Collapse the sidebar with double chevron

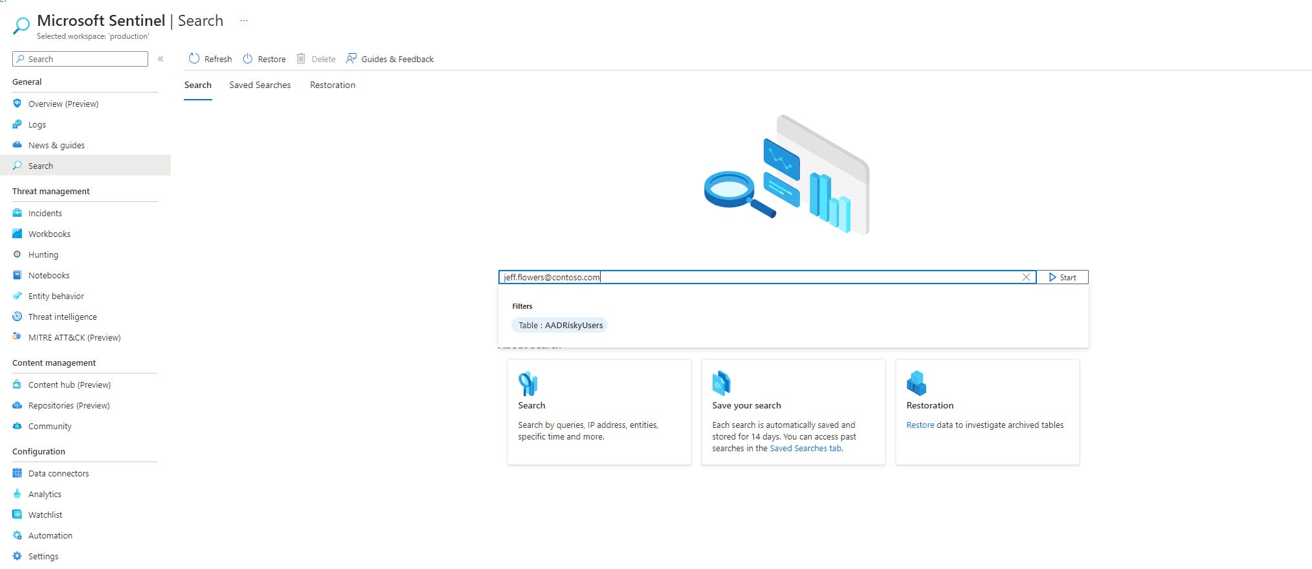pyautogui.click(x=161, y=59)
